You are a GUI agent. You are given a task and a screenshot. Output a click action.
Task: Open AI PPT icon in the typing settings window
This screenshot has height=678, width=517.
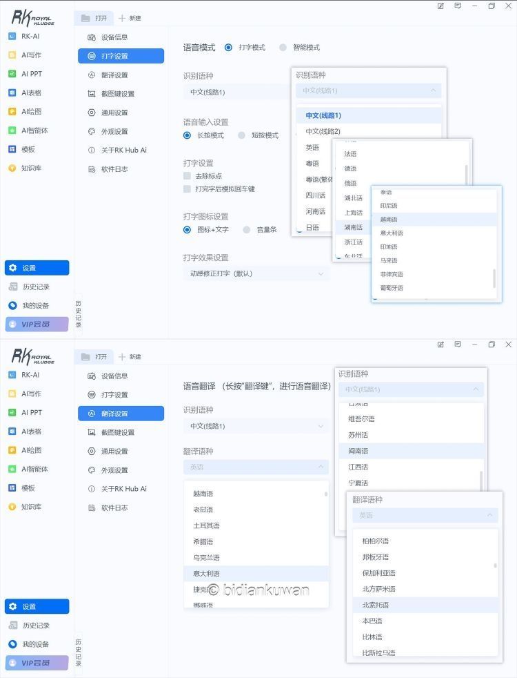pos(12,74)
